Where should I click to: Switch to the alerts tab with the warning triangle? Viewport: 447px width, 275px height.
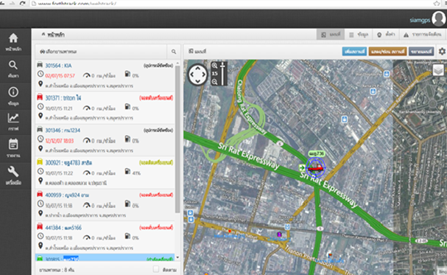click(x=423, y=35)
